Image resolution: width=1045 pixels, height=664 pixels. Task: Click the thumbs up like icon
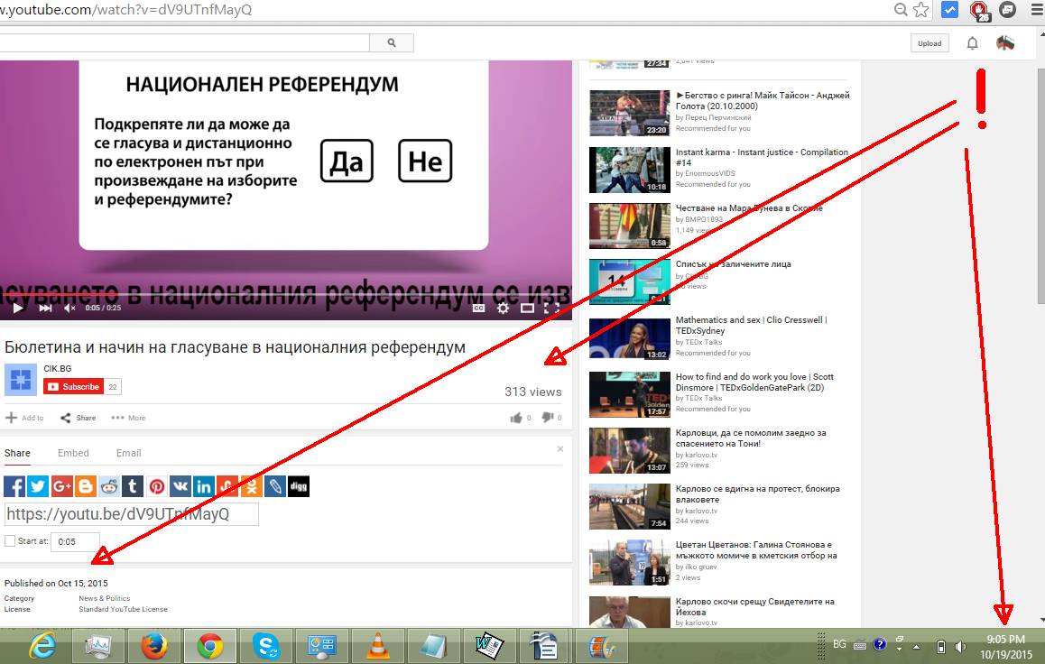click(516, 418)
